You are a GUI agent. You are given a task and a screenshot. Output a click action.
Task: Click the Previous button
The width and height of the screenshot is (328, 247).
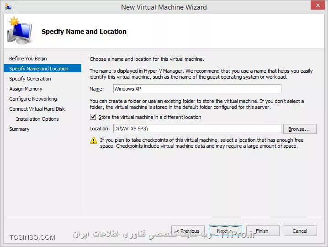click(x=188, y=231)
